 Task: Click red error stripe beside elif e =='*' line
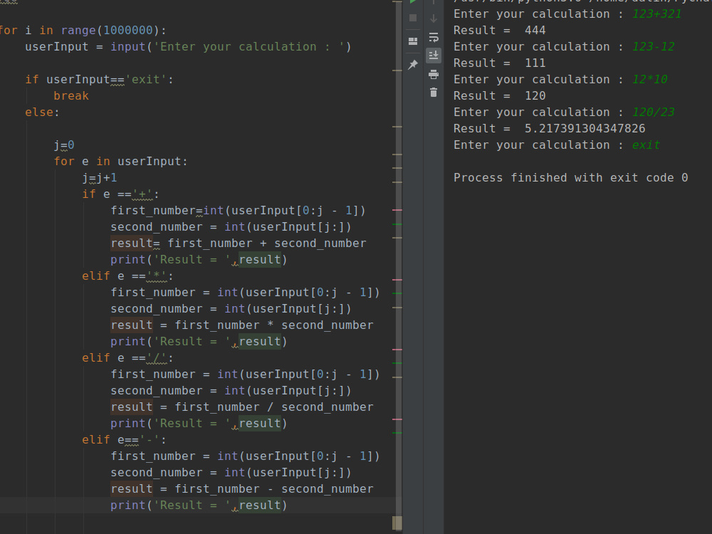click(x=397, y=280)
